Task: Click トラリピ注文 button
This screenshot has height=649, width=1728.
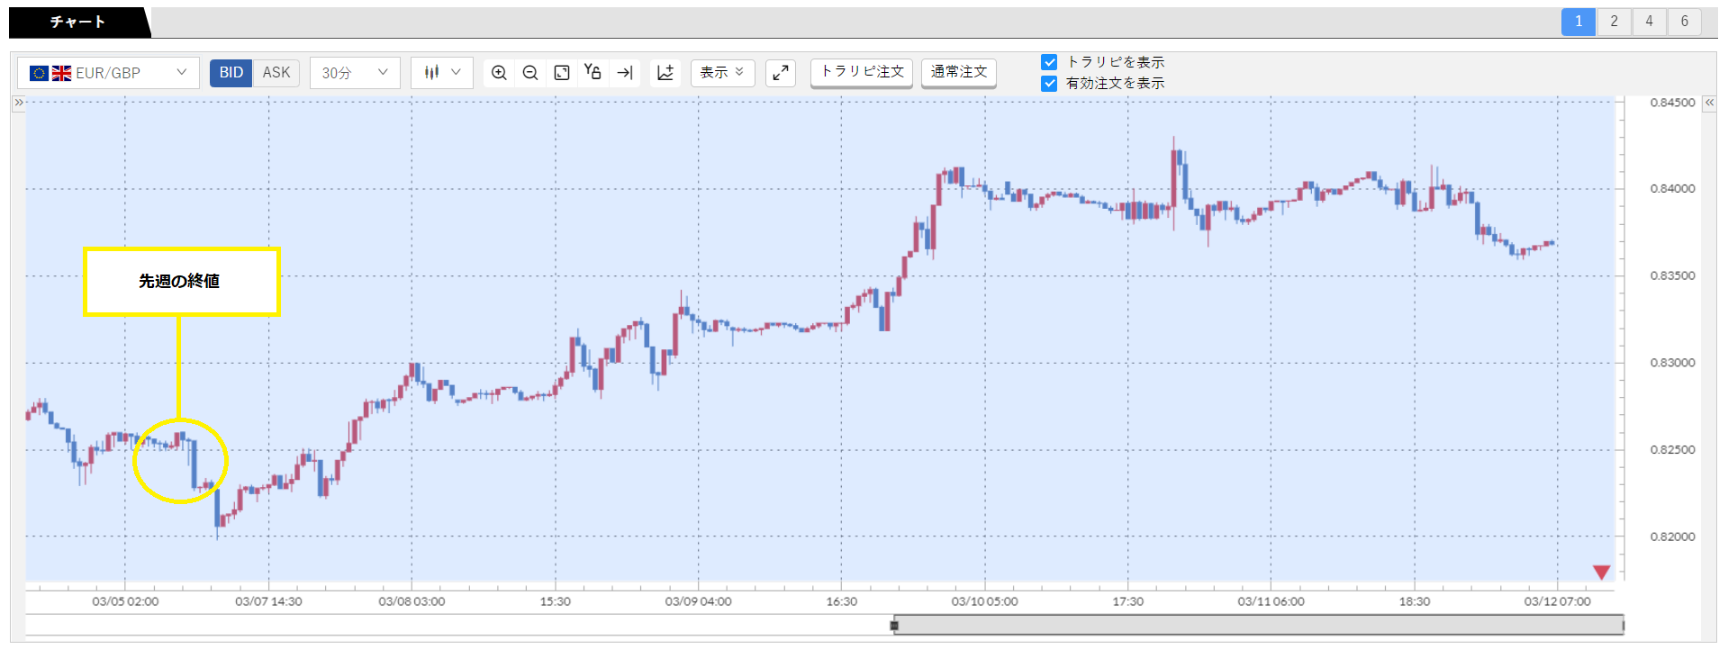Action: point(862,72)
